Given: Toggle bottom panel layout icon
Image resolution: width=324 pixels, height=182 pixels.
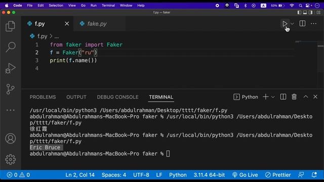Looking at the screenshot, I should click(x=305, y=12).
